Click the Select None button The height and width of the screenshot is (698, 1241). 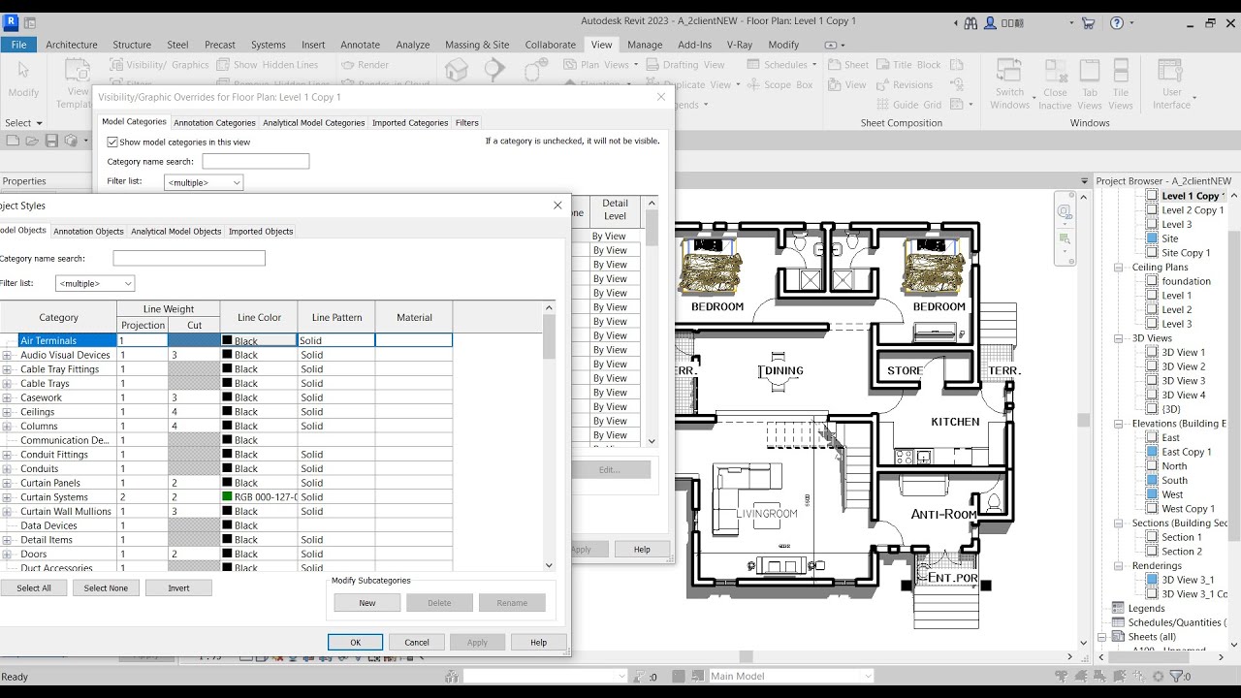(106, 588)
